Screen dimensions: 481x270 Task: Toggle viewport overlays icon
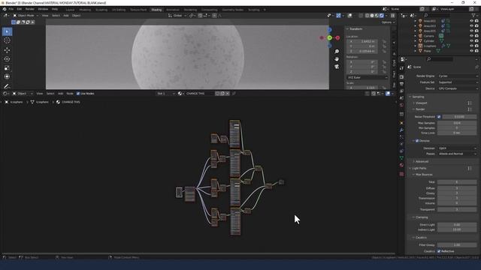[349, 15]
